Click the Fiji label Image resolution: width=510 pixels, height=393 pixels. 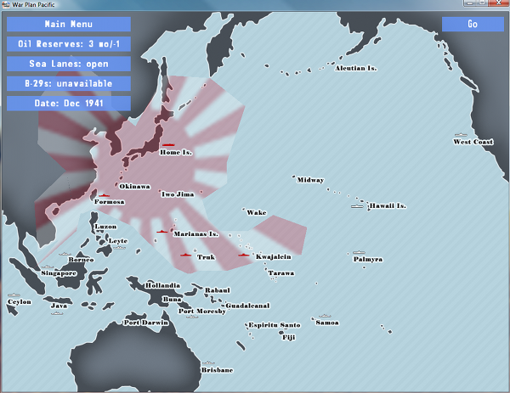click(x=288, y=338)
